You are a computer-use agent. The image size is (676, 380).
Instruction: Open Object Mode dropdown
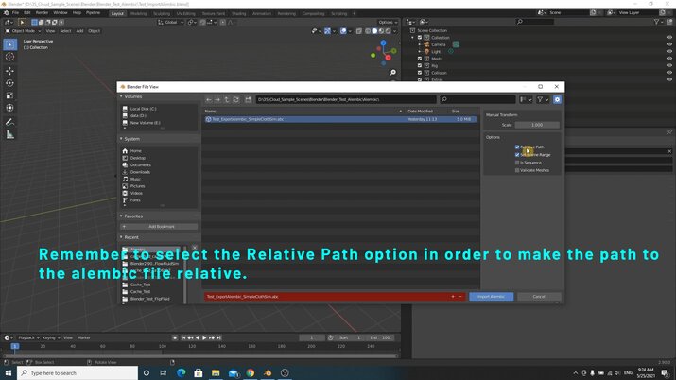click(23, 31)
